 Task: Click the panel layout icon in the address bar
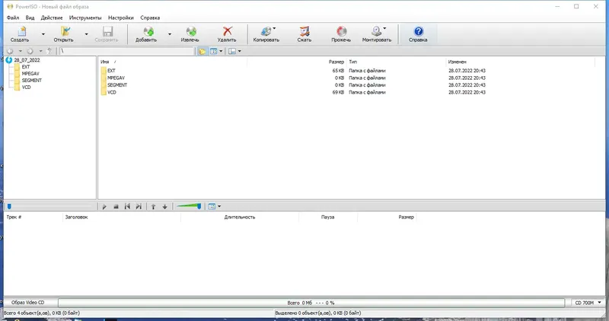click(232, 51)
